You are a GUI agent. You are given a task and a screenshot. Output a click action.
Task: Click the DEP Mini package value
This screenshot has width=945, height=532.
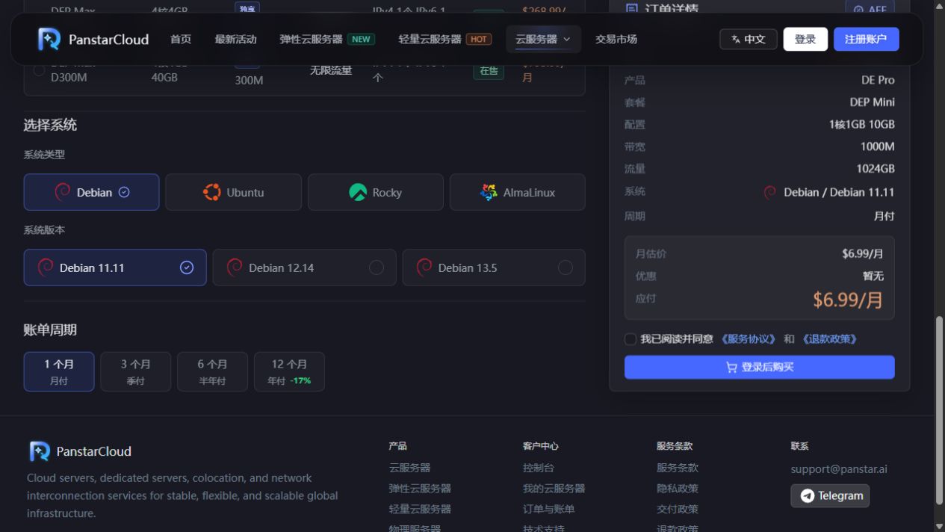coord(872,102)
